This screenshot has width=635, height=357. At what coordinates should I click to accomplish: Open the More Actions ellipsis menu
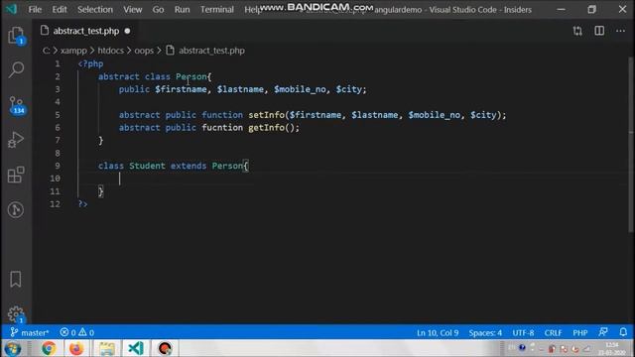[620, 31]
